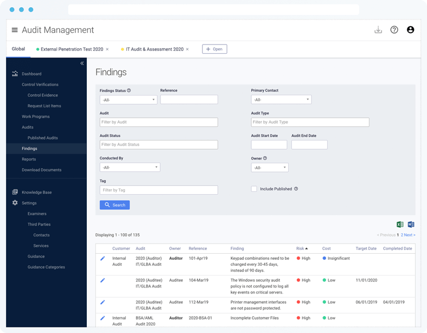Click the Open button to add tab

214,49
